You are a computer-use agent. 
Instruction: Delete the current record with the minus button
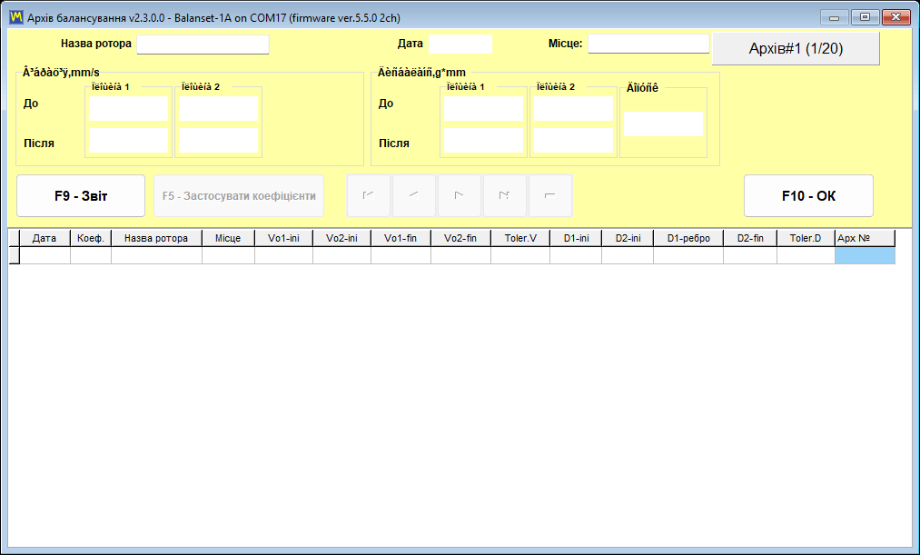coord(550,196)
